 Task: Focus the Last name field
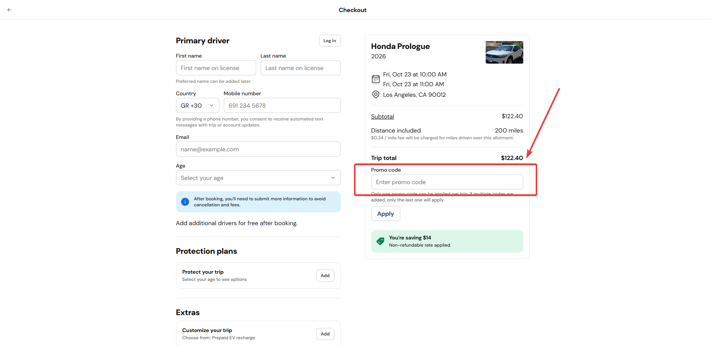pyautogui.click(x=301, y=68)
